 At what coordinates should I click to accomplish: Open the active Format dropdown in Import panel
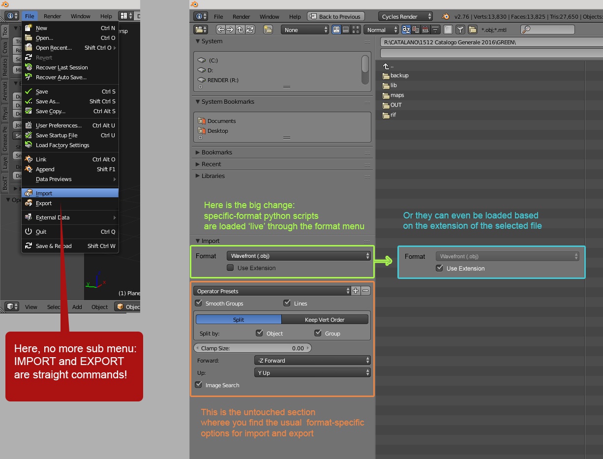[x=299, y=256]
